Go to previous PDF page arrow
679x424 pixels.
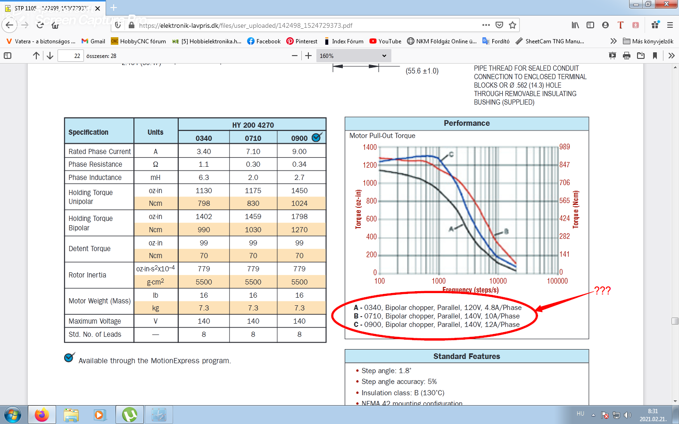[36, 56]
